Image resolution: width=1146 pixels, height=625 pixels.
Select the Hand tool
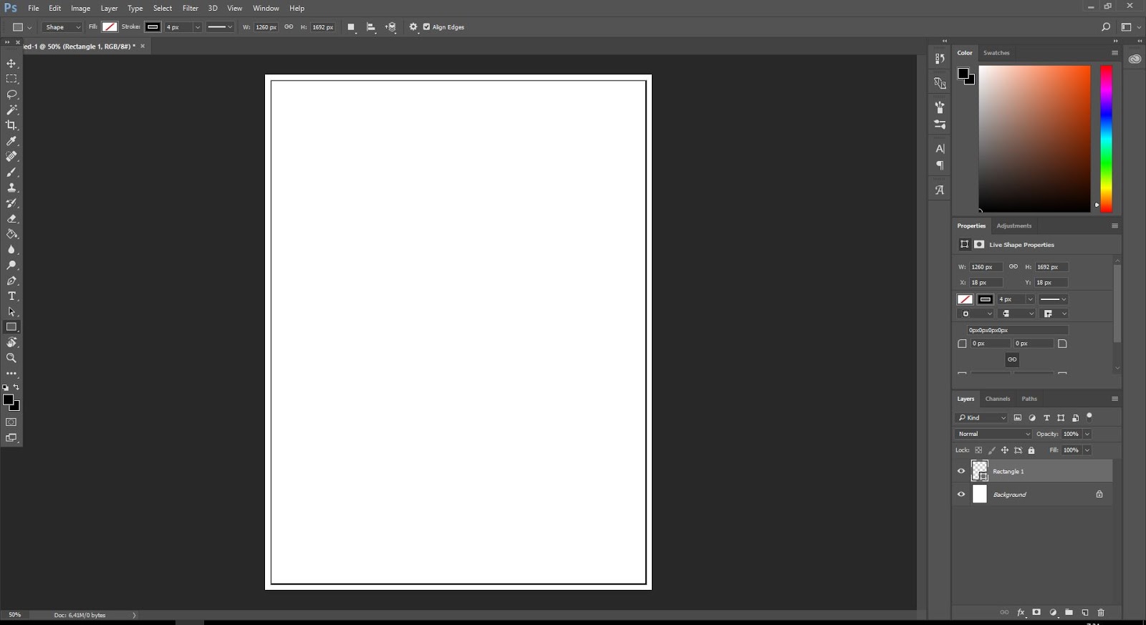pyautogui.click(x=11, y=342)
